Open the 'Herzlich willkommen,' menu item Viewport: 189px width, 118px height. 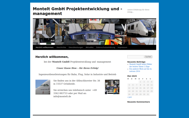pyautogui.click(x=45, y=48)
